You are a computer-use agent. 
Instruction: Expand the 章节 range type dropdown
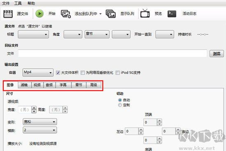(97, 34)
